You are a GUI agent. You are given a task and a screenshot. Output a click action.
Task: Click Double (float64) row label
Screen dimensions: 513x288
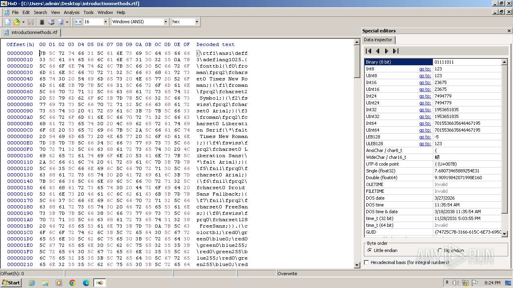(382, 178)
